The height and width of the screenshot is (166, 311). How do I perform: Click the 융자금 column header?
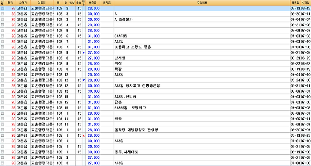tap(107, 3)
